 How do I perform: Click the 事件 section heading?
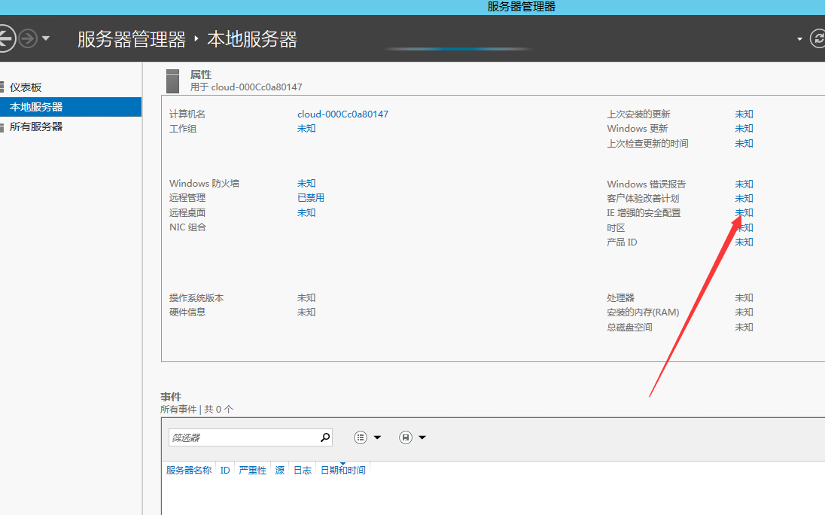171,397
